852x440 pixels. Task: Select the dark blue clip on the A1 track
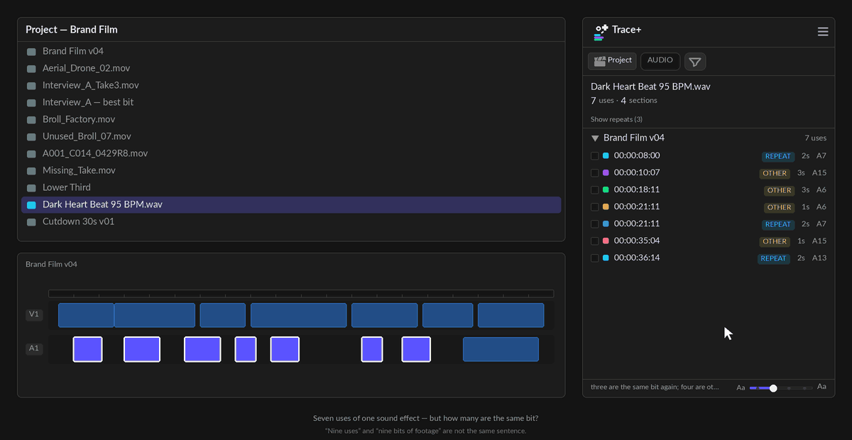click(x=501, y=349)
